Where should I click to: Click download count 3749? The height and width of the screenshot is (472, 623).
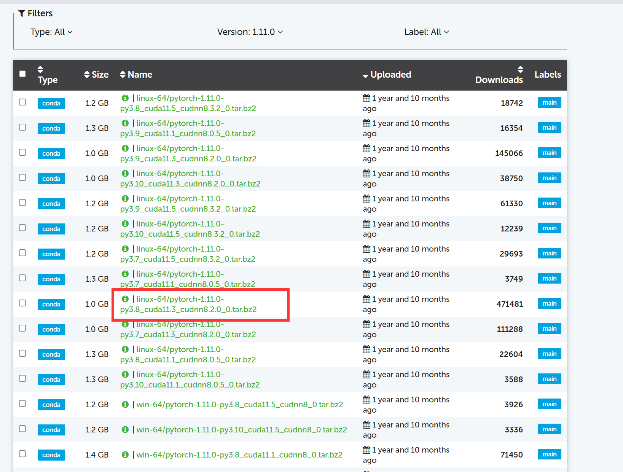(x=514, y=279)
